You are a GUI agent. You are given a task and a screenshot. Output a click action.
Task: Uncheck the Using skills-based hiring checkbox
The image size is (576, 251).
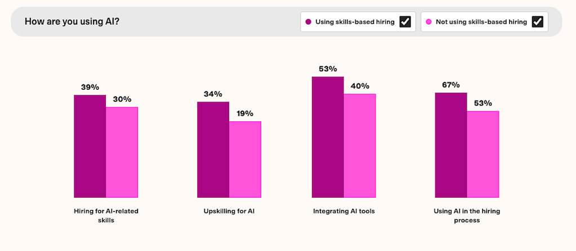click(405, 22)
